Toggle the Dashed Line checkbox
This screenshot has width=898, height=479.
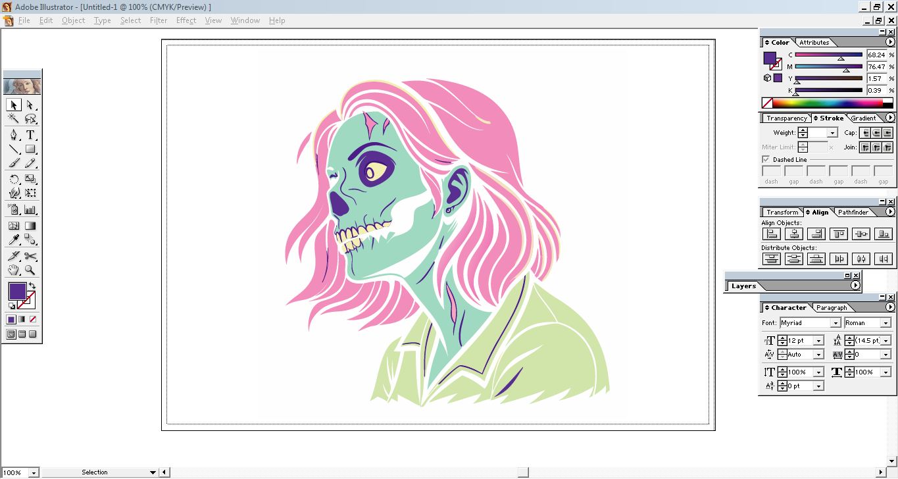click(x=766, y=159)
